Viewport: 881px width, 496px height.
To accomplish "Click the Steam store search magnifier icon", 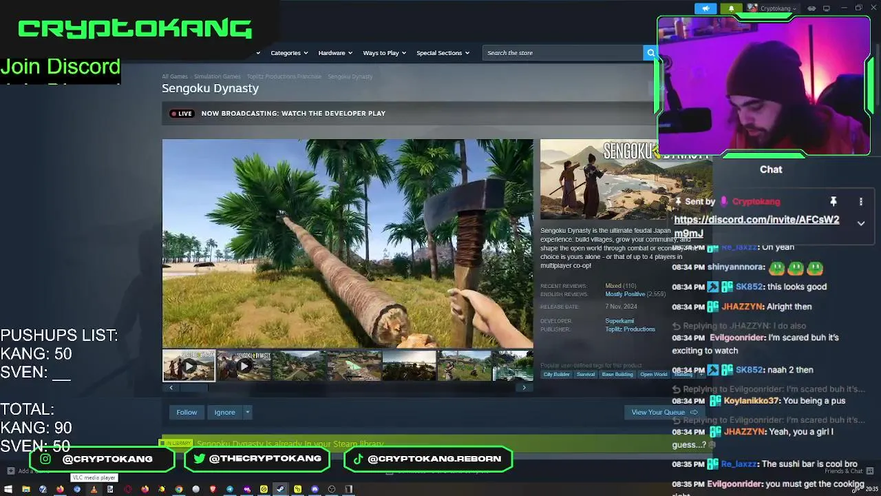I will coord(650,53).
